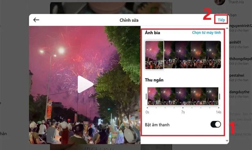Open suggested user dangduythe

(239, 92)
